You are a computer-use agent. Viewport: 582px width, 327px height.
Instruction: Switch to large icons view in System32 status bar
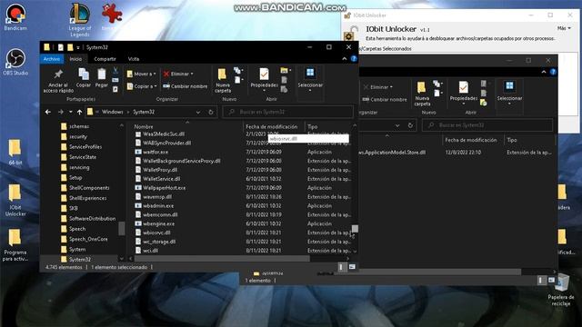[352, 267]
